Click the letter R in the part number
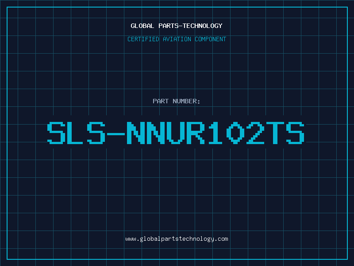Screen dimensions: 354x266 pos(195,133)
